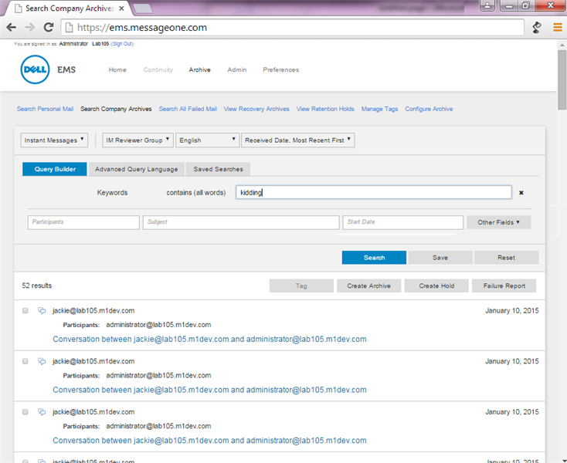567x463 pixels.
Task: Open the Search Company Archives link
Action: (x=116, y=109)
